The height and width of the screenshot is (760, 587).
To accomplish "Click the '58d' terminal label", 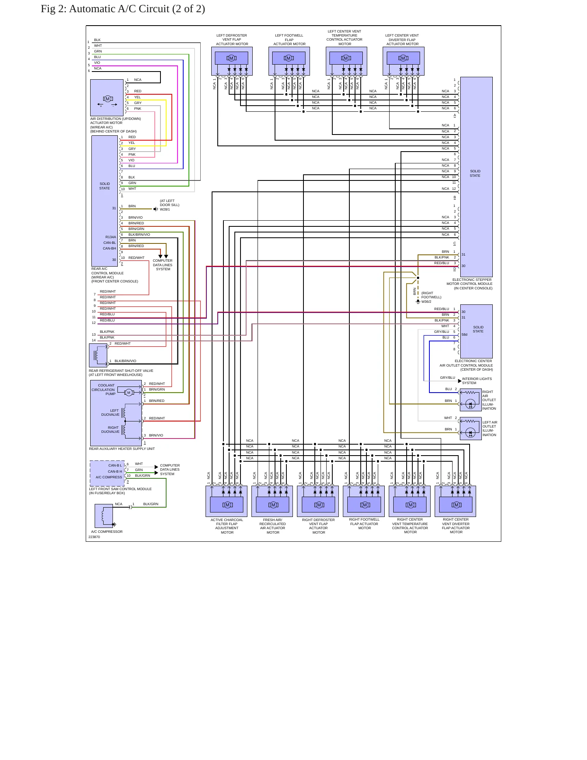I will [464, 334].
